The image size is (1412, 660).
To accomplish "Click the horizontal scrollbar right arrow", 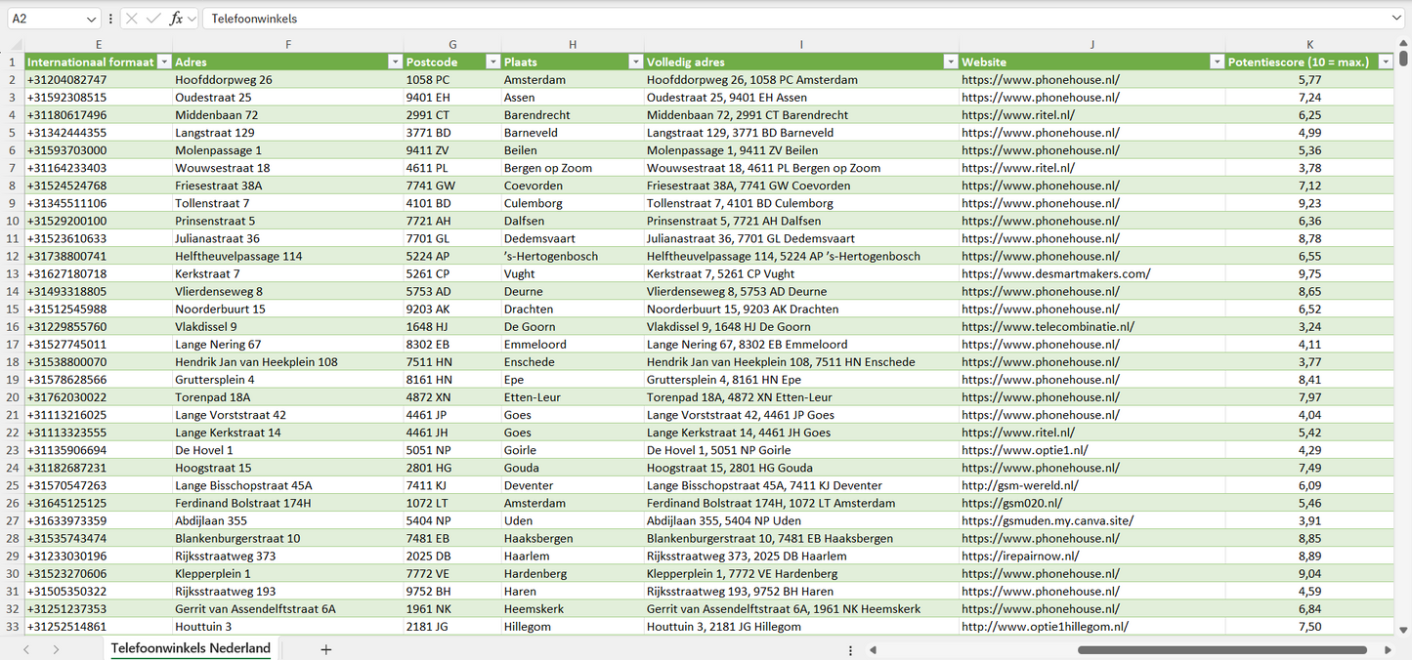I will pos(1388,649).
